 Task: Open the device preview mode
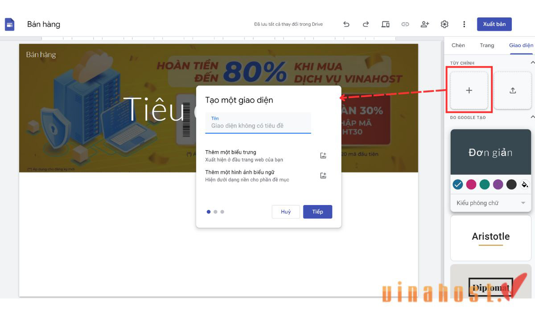[x=386, y=24]
